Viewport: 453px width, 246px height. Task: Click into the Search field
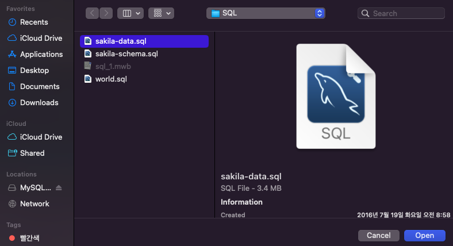coord(401,13)
